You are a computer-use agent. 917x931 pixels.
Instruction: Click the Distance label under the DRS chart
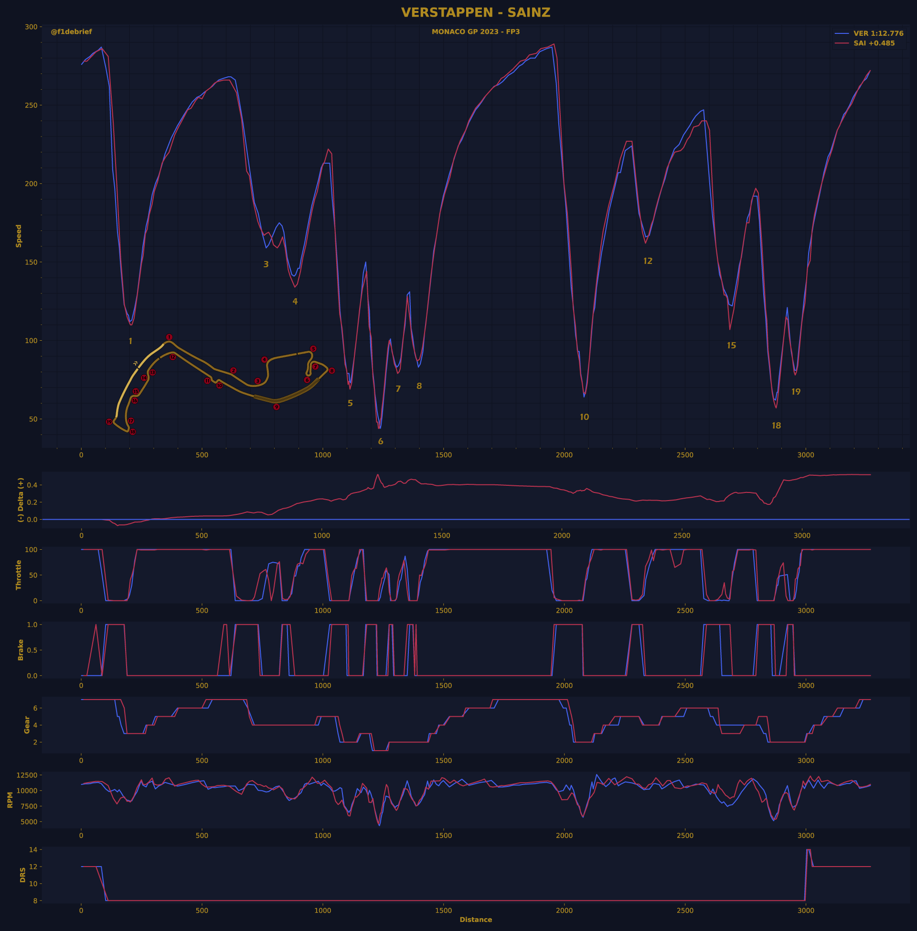click(x=476, y=920)
